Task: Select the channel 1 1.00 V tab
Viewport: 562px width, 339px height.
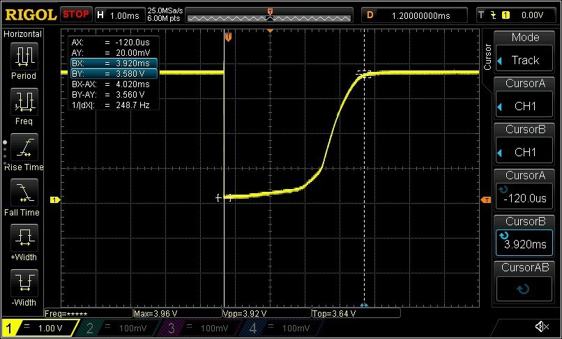Action: point(40,328)
